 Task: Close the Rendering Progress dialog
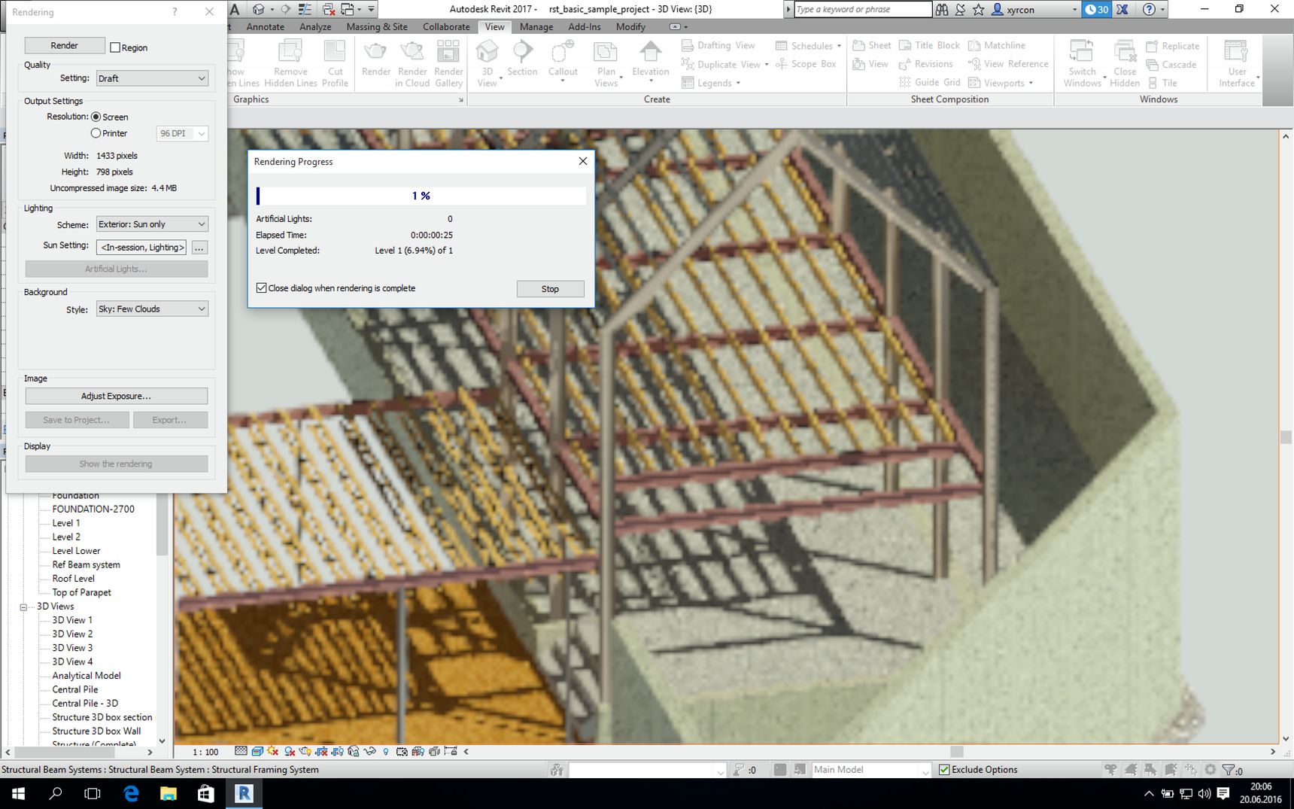point(582,161)
